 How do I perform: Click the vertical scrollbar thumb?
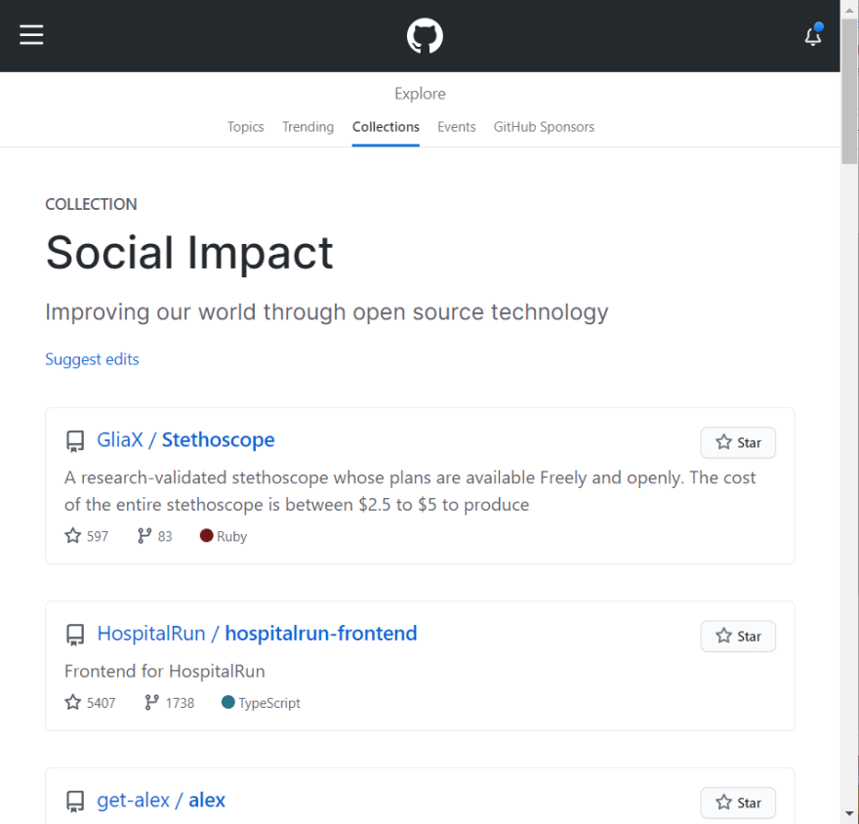click(849, 91)
